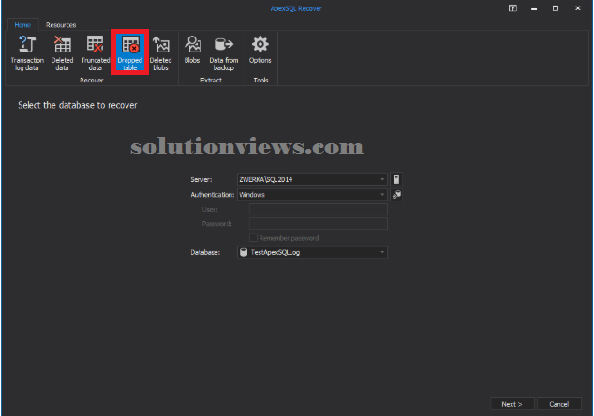Maximize the ApexSQL Recover window
This screenshot has height=416, width=594.
click(556, 8)
